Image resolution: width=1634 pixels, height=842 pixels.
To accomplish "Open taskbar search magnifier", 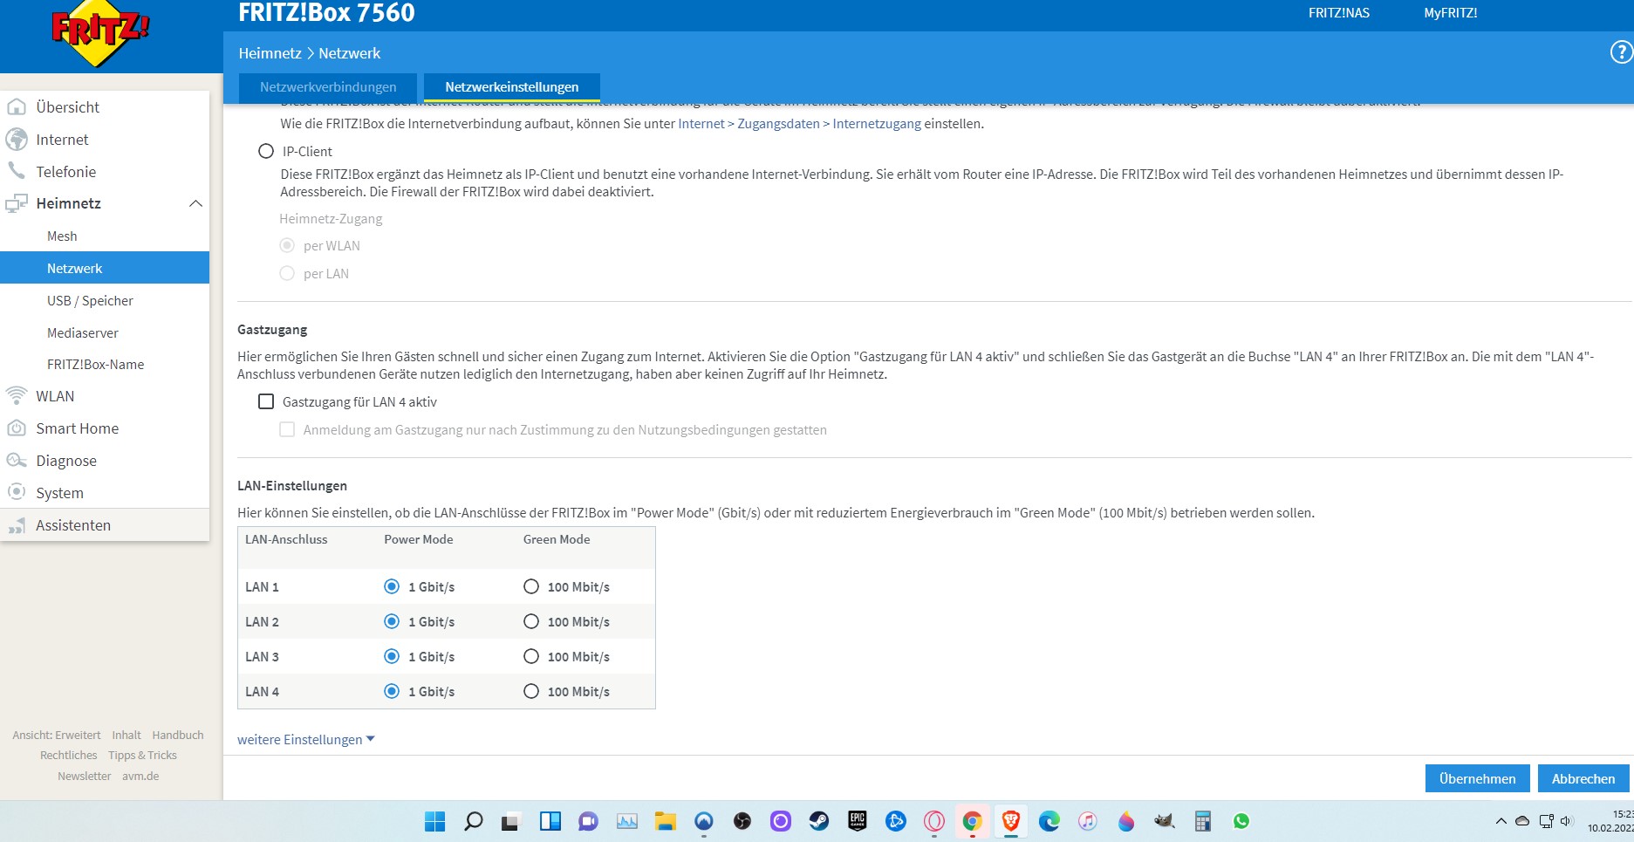I will tap(474, 821).
